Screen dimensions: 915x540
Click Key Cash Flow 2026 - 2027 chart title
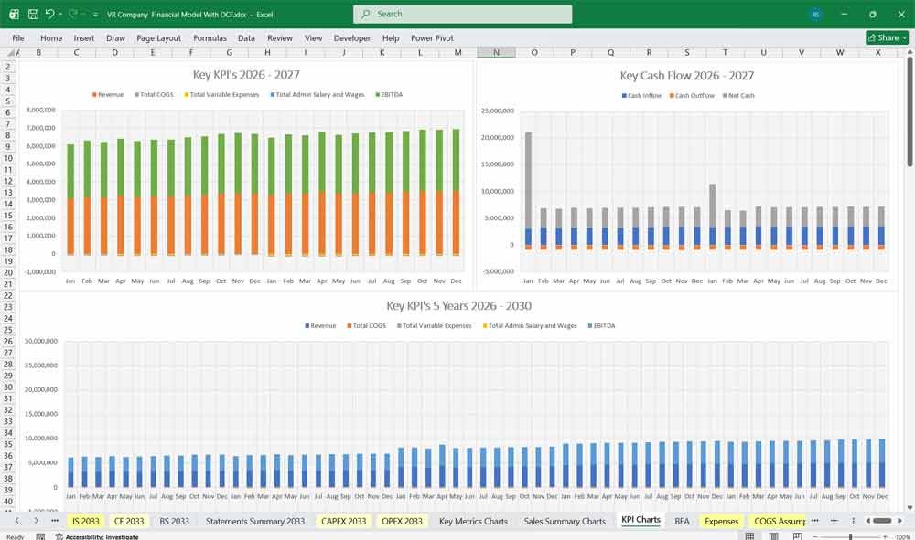(687, 75)
